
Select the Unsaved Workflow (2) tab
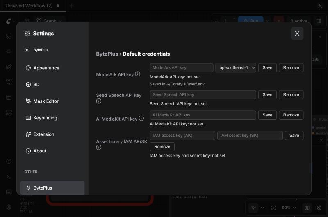coord(33,6)
